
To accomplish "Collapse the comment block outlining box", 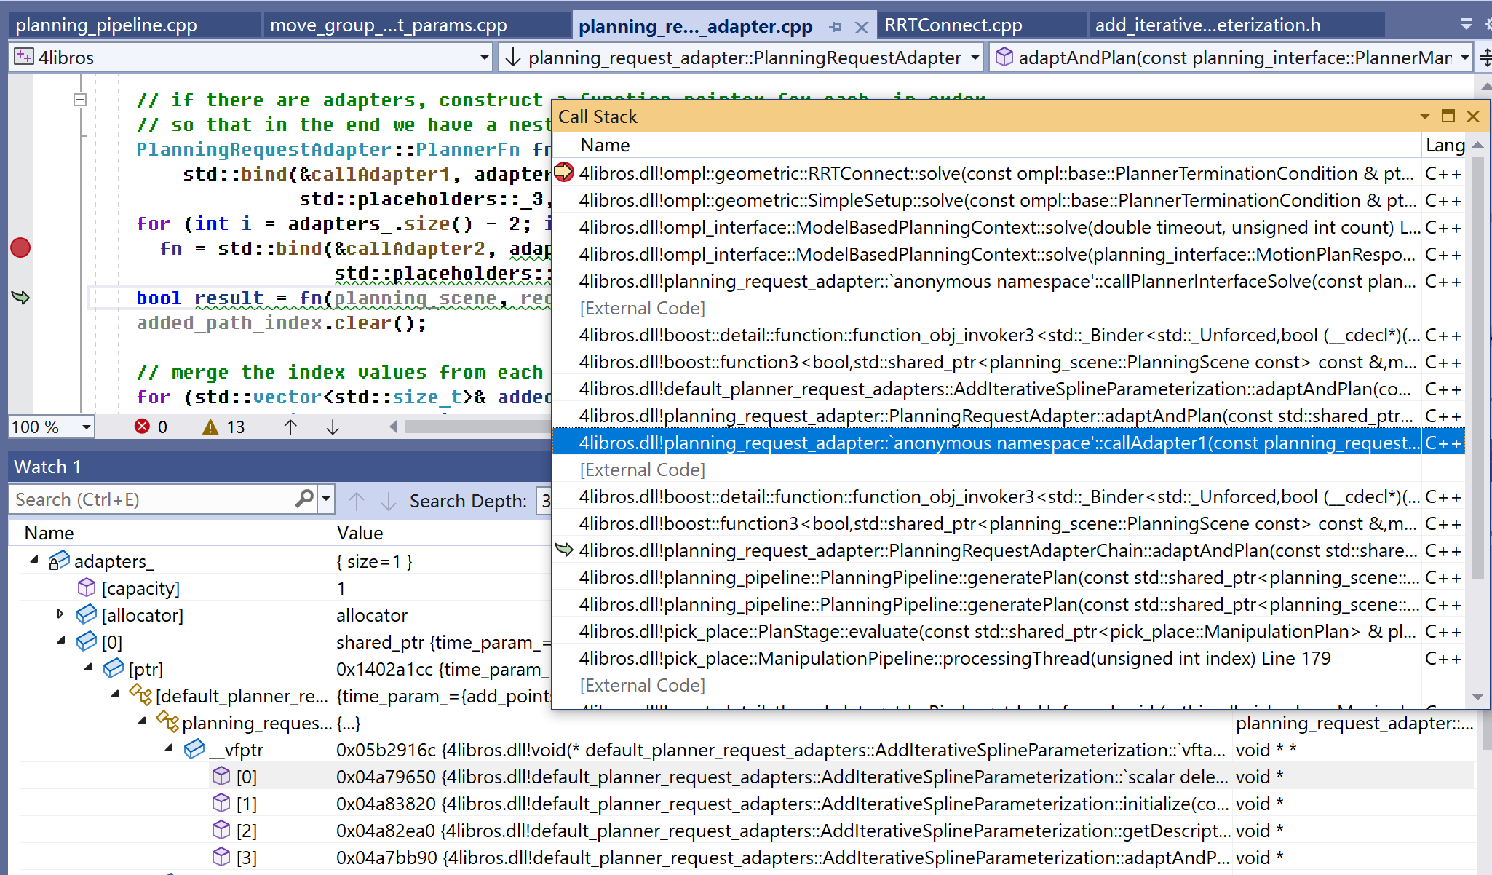I will click(x=80, y=100).
